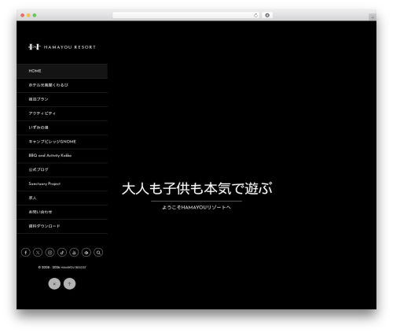Click the HAMAYOU RESORT logo
The height and width of the screenshot is (333, 393).
point(62,47)
